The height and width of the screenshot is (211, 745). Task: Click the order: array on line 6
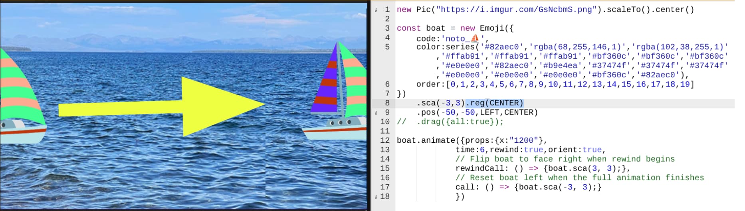point(555,84)
